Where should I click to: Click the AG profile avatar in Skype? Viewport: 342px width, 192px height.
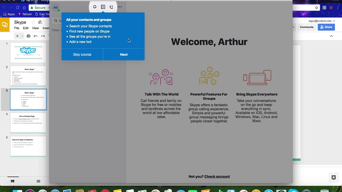56,8
